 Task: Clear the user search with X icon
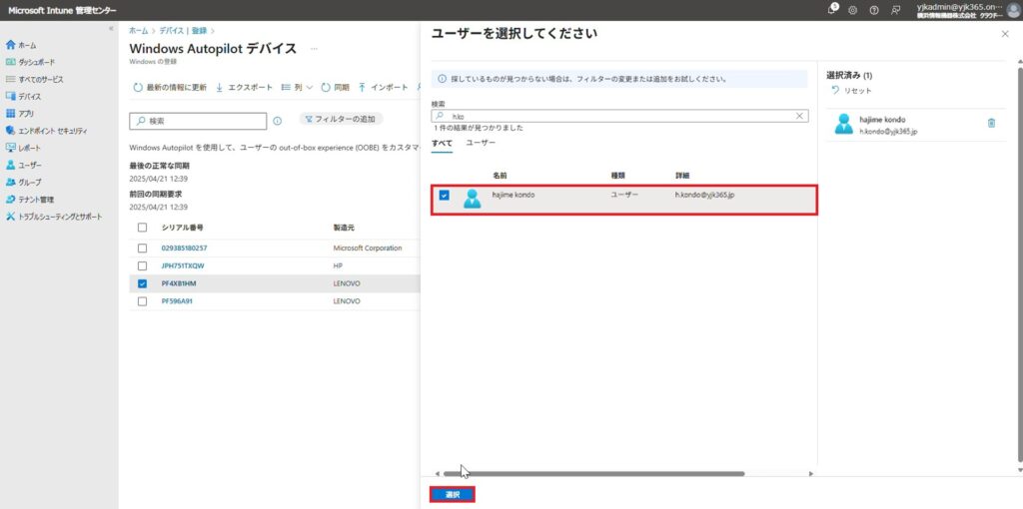click(x=799, y=116)
